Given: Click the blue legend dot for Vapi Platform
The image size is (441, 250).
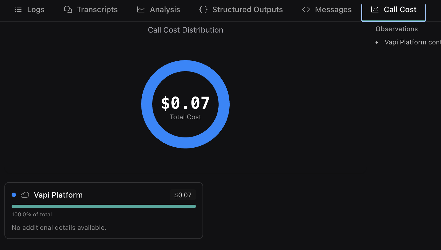Looking at the screenshot, I should [14, 195].
